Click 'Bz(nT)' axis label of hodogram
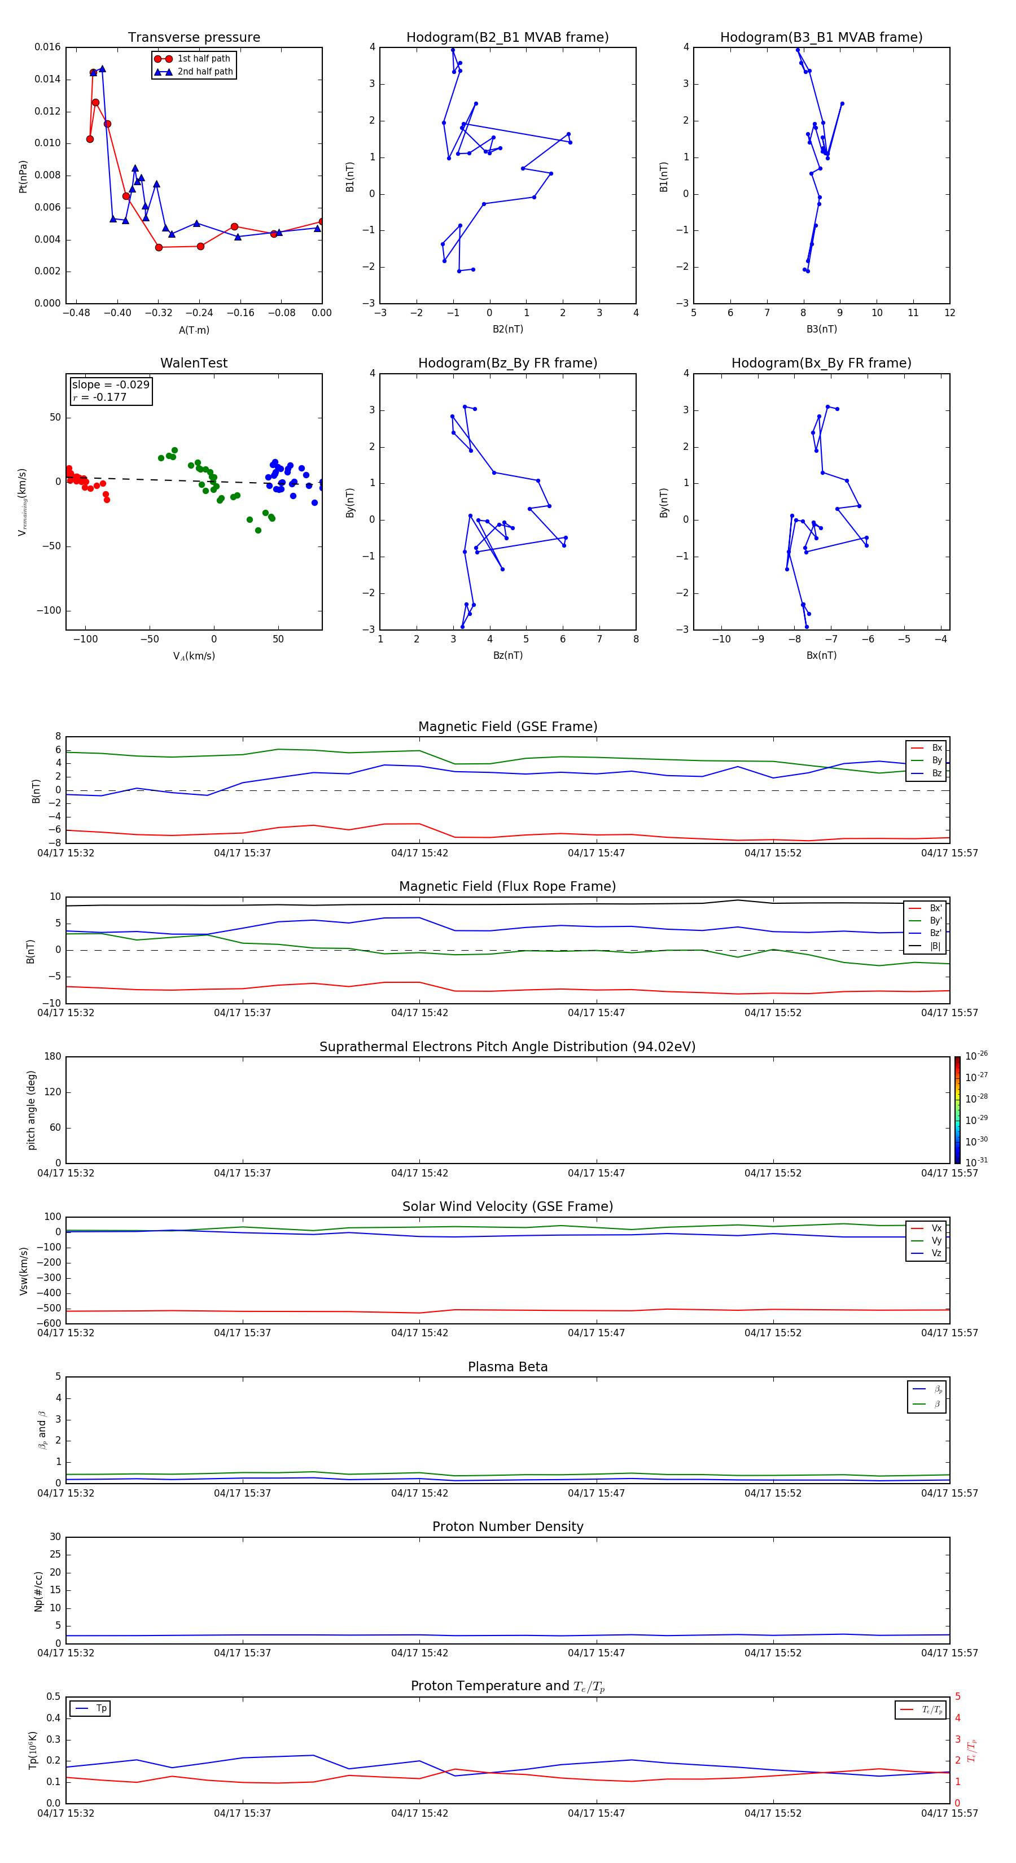Image resolution: width=1016 pixels, height=1863 pixels. 507,656
